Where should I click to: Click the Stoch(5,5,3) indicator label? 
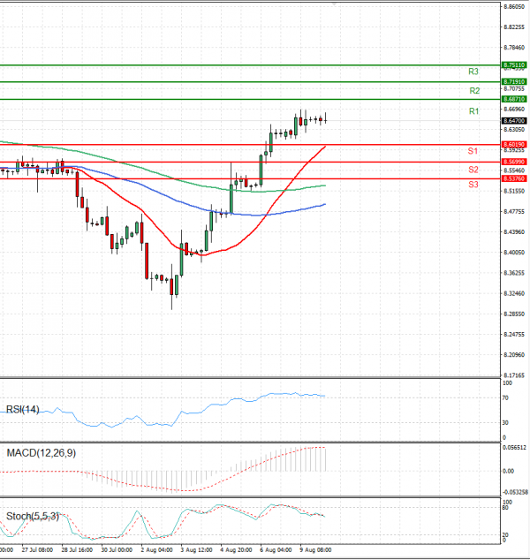pyautogui.click(x=33, y=516)
